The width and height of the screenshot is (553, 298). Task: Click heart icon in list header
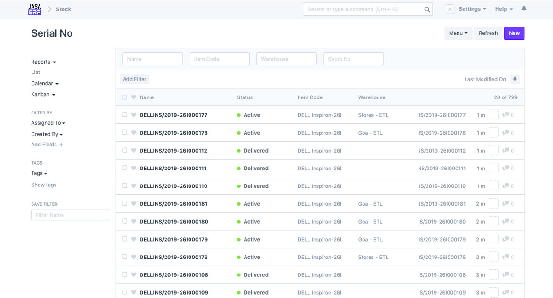134,97
